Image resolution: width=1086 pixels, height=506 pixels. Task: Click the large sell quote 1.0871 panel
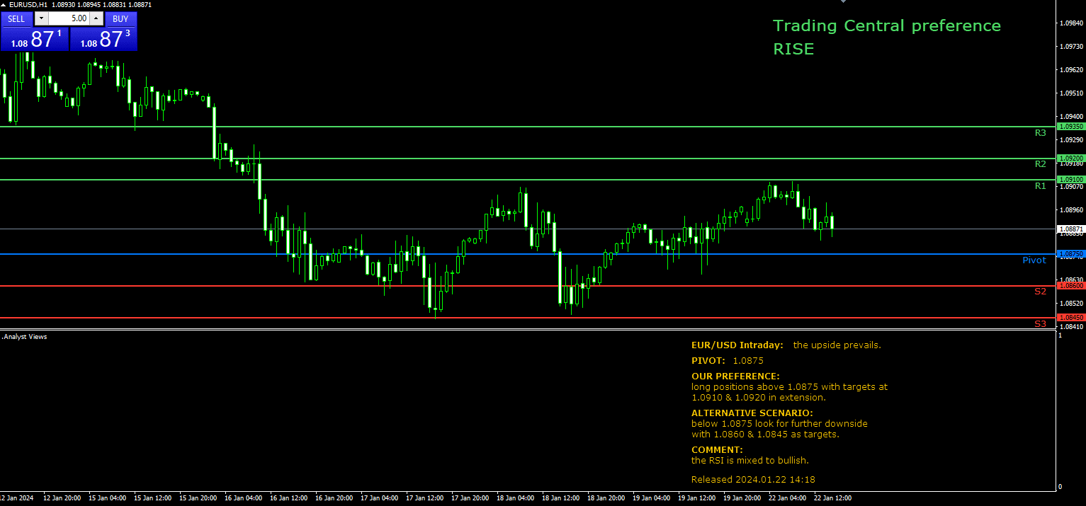(x=35, y=40)
